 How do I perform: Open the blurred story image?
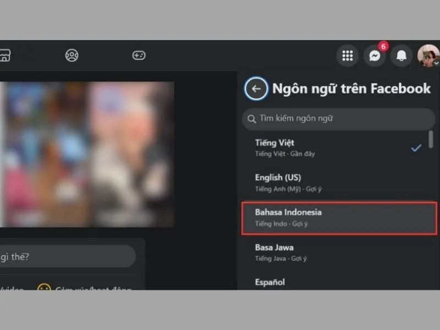tap(87, 155)
